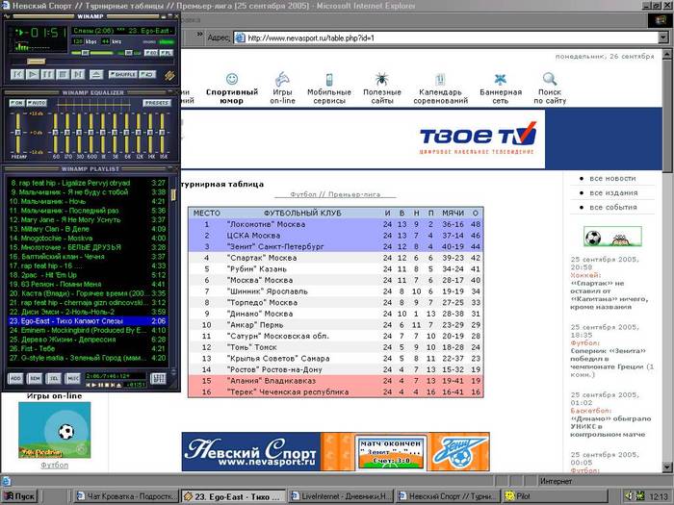
Task: Click the page scrollbar down arrow
Action: (x=666, y=467)
